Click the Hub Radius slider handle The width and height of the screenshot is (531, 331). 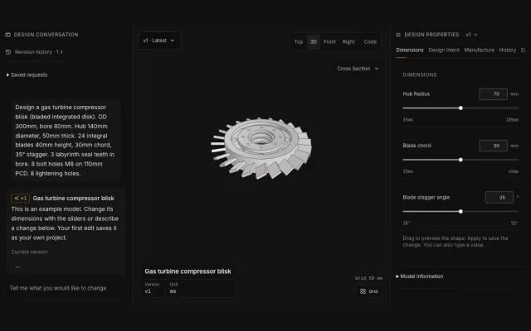point(460,108)
